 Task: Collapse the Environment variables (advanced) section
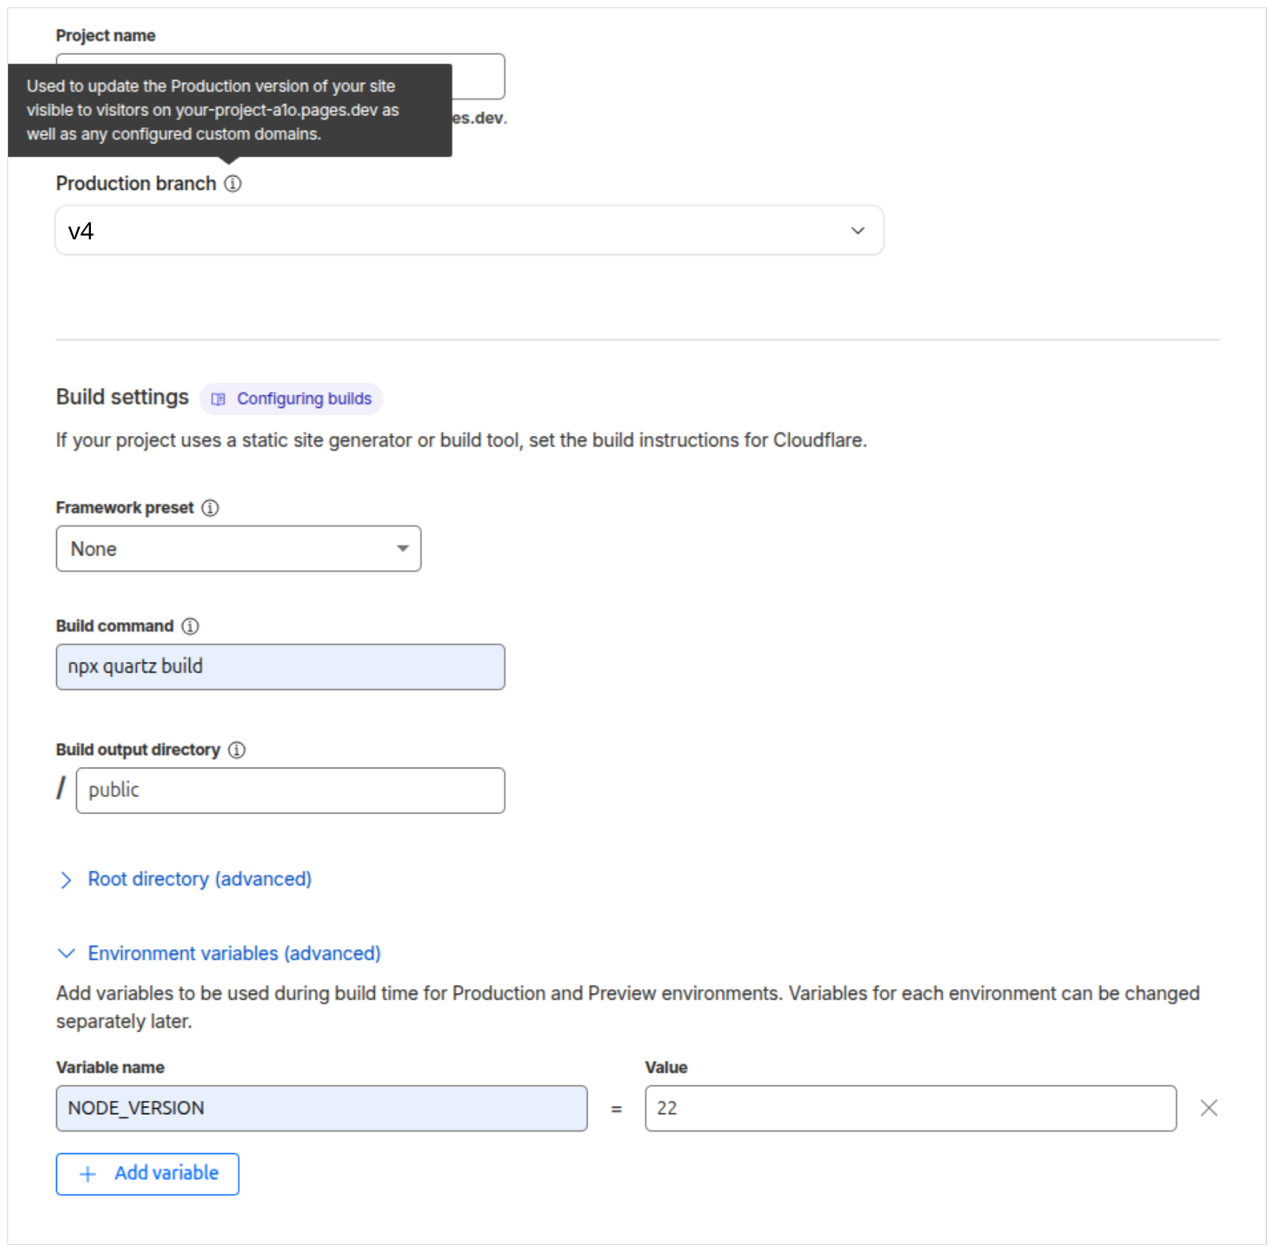(x=67, y=953)
